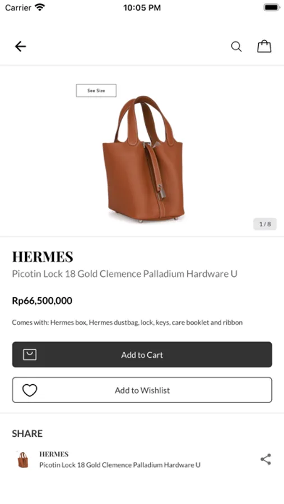Click the heart icon in Add to Wishlist
Image resolution: width=284 pixels, height=504 pixels.
click(x=30, y=390)
